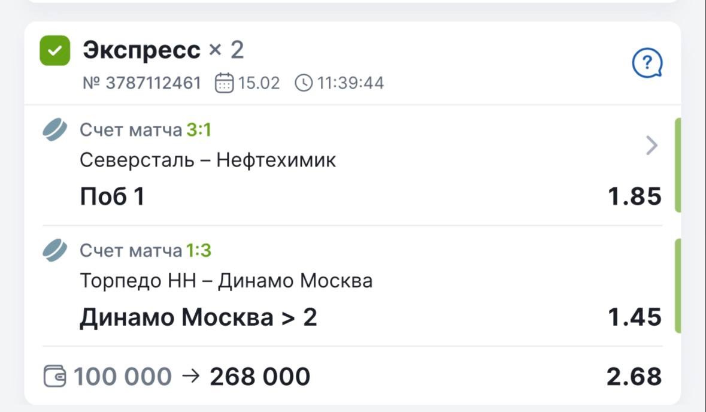Click hockey puck icon for Северсталь match

[55, 130]
